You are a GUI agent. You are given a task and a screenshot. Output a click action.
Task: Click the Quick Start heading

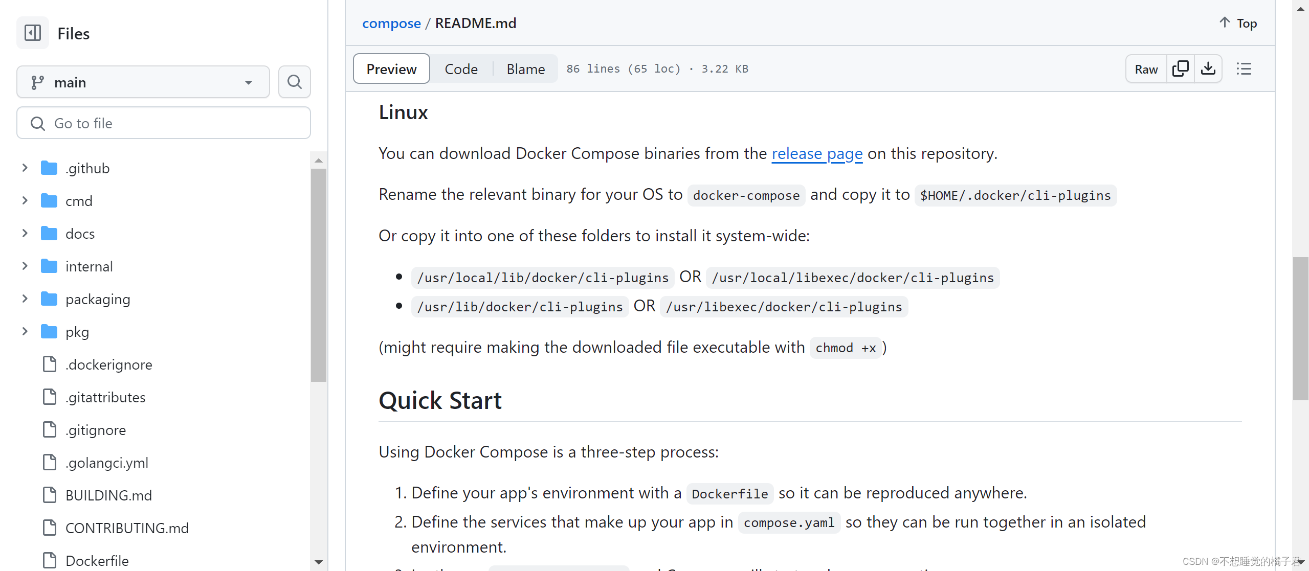click(440, 400)
